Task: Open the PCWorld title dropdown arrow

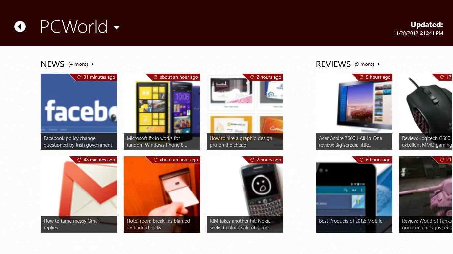Action: click(x=117, y=28)
